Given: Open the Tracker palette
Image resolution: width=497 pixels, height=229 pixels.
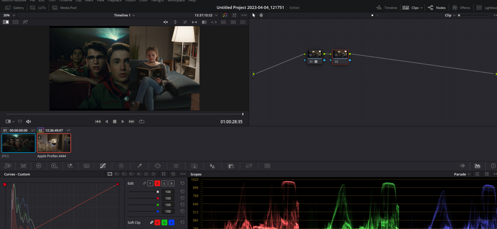Looking at the screenshot, I should coord(176,166).
